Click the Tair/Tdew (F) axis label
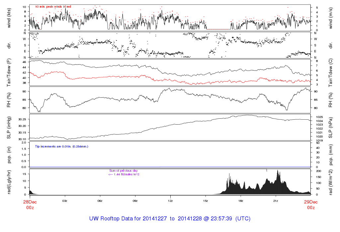The image size is (340, 232). [9, 73]
